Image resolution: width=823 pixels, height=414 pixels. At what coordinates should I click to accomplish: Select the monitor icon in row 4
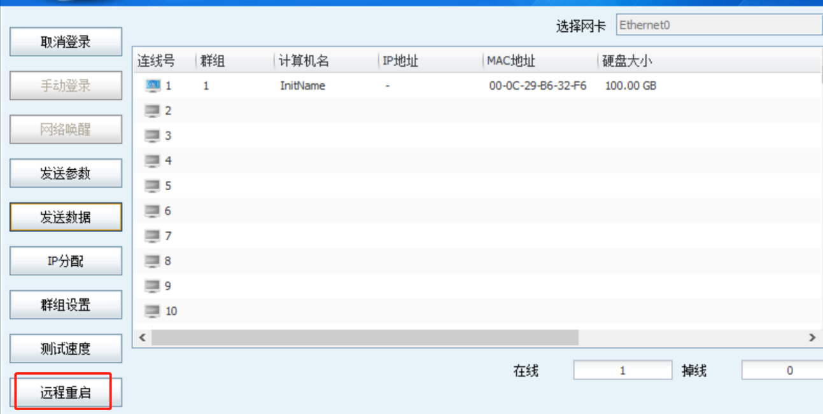tap(152, 161)
